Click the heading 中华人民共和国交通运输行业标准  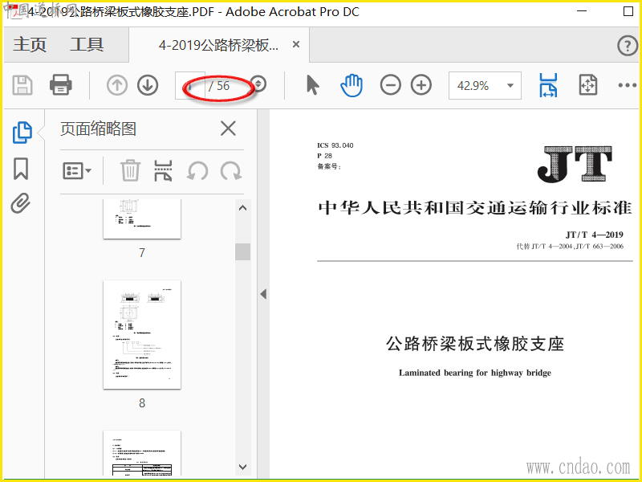pos(474,208)
